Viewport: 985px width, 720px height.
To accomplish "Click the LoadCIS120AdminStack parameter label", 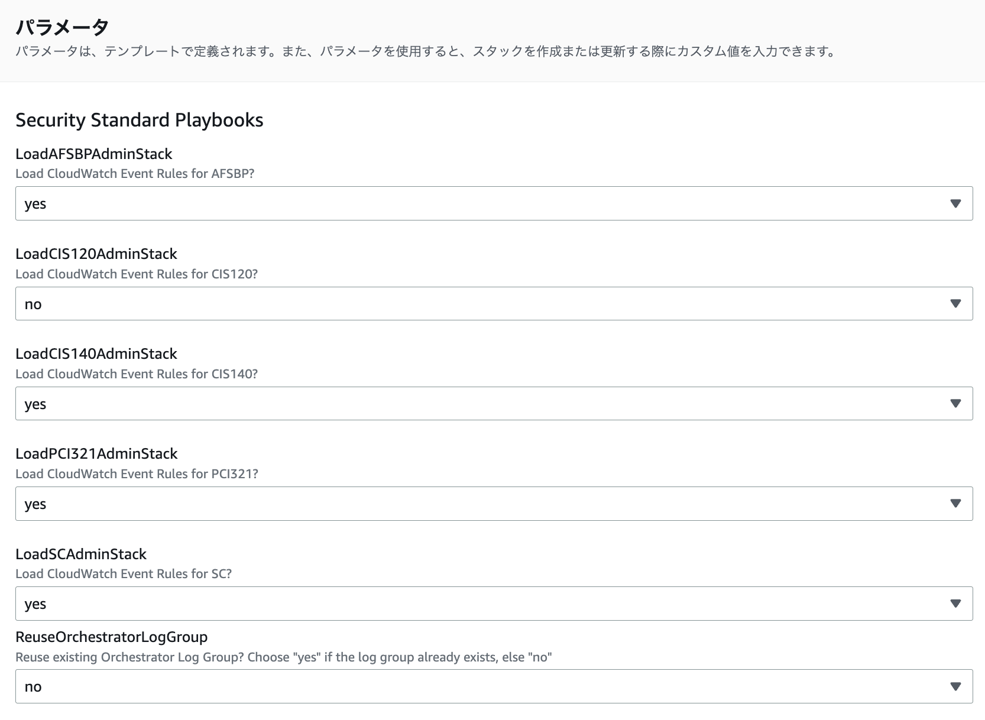I will tap(96, 254).
